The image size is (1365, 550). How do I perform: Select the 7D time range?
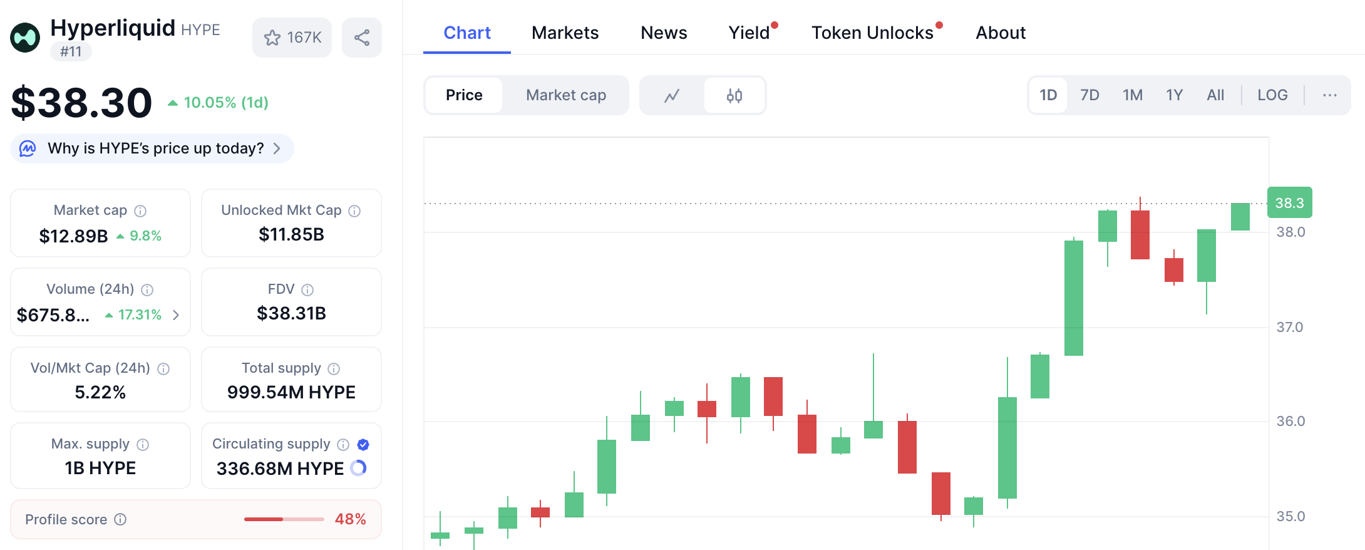click(1089, 95)
